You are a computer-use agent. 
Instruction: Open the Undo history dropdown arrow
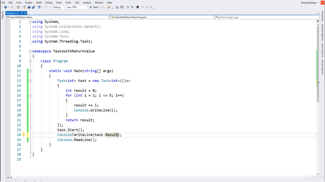click(42, 7)
